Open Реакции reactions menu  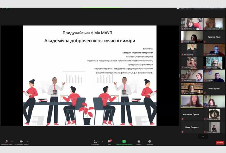149,142
